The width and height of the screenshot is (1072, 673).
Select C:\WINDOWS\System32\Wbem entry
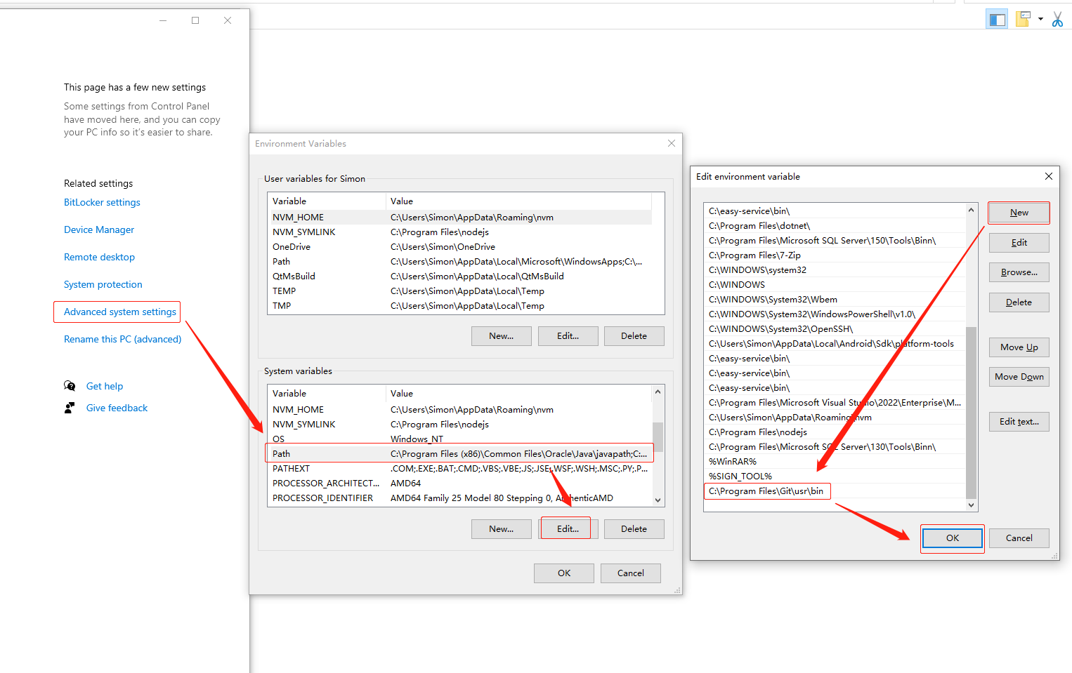(835, 300)
